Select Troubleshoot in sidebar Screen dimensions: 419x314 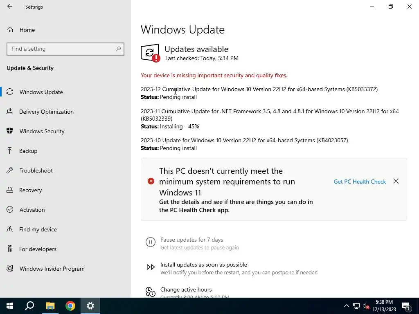pos(36,170)
